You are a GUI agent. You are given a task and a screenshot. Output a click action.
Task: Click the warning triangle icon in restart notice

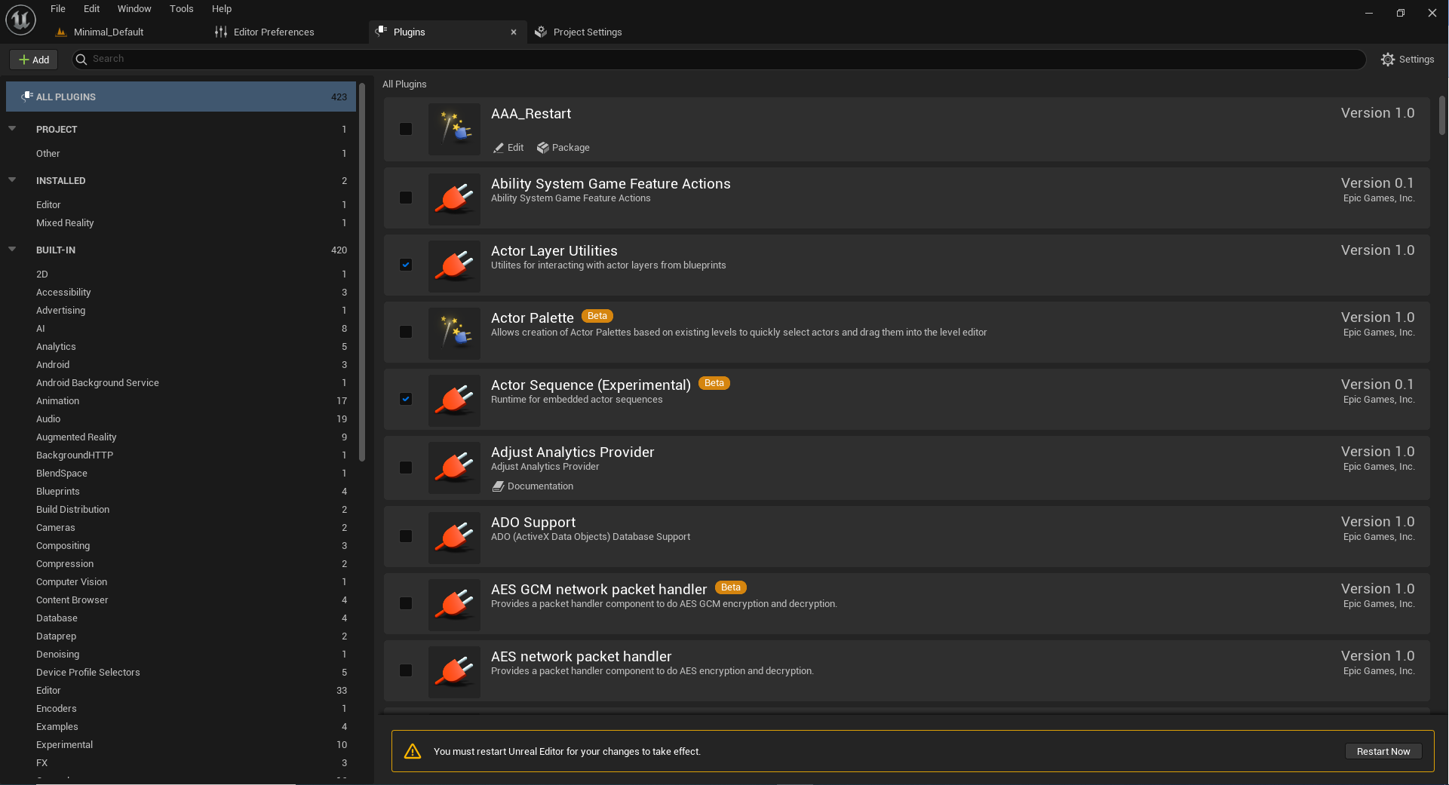pyautogui.click(x=413, y=751)
